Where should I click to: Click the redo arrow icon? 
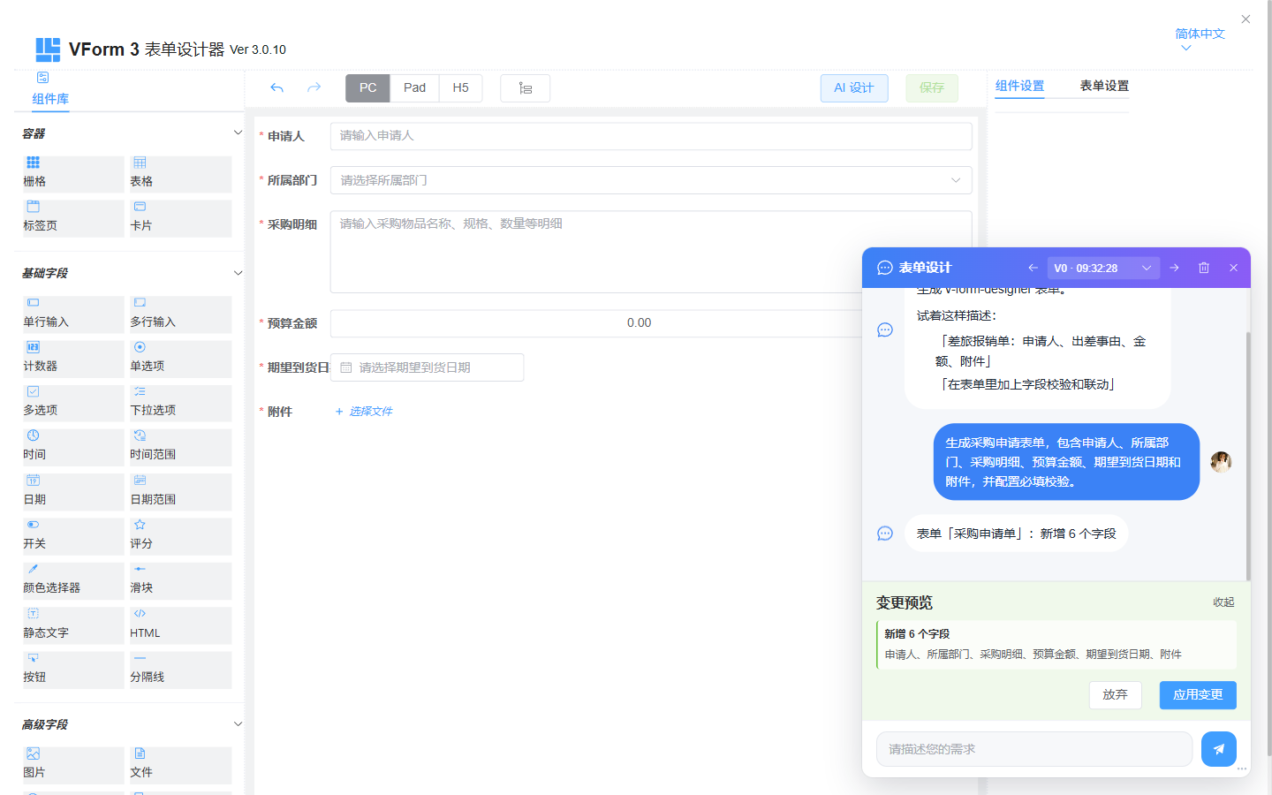coord(314,87)
